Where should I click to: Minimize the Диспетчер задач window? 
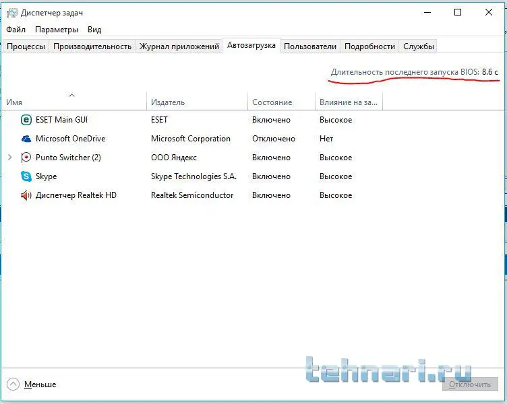(x=427, y=13)
